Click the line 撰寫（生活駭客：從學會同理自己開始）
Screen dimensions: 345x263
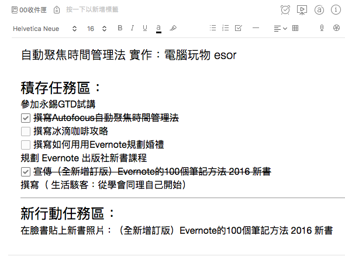(x=103, y=185)
